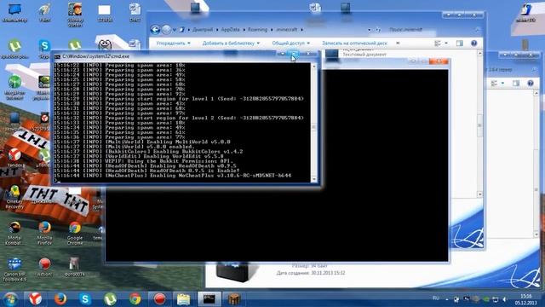Open Добавить в библиотеку menu

pyautogui.click(x=231, y=43)
